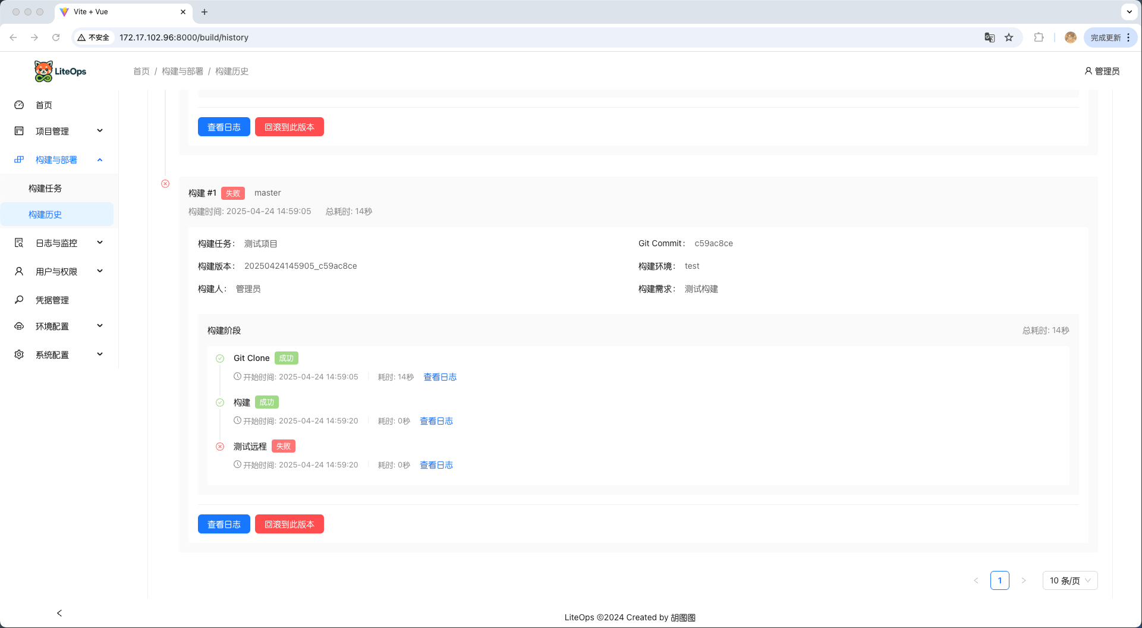The width and height of the screenshot is (1142, 628).
Task: Click build version 20250424145905_c59ac8ce
Action: coord(301,266)
